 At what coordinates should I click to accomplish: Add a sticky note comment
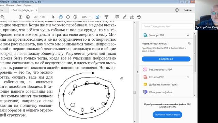(x=117, y=17)
